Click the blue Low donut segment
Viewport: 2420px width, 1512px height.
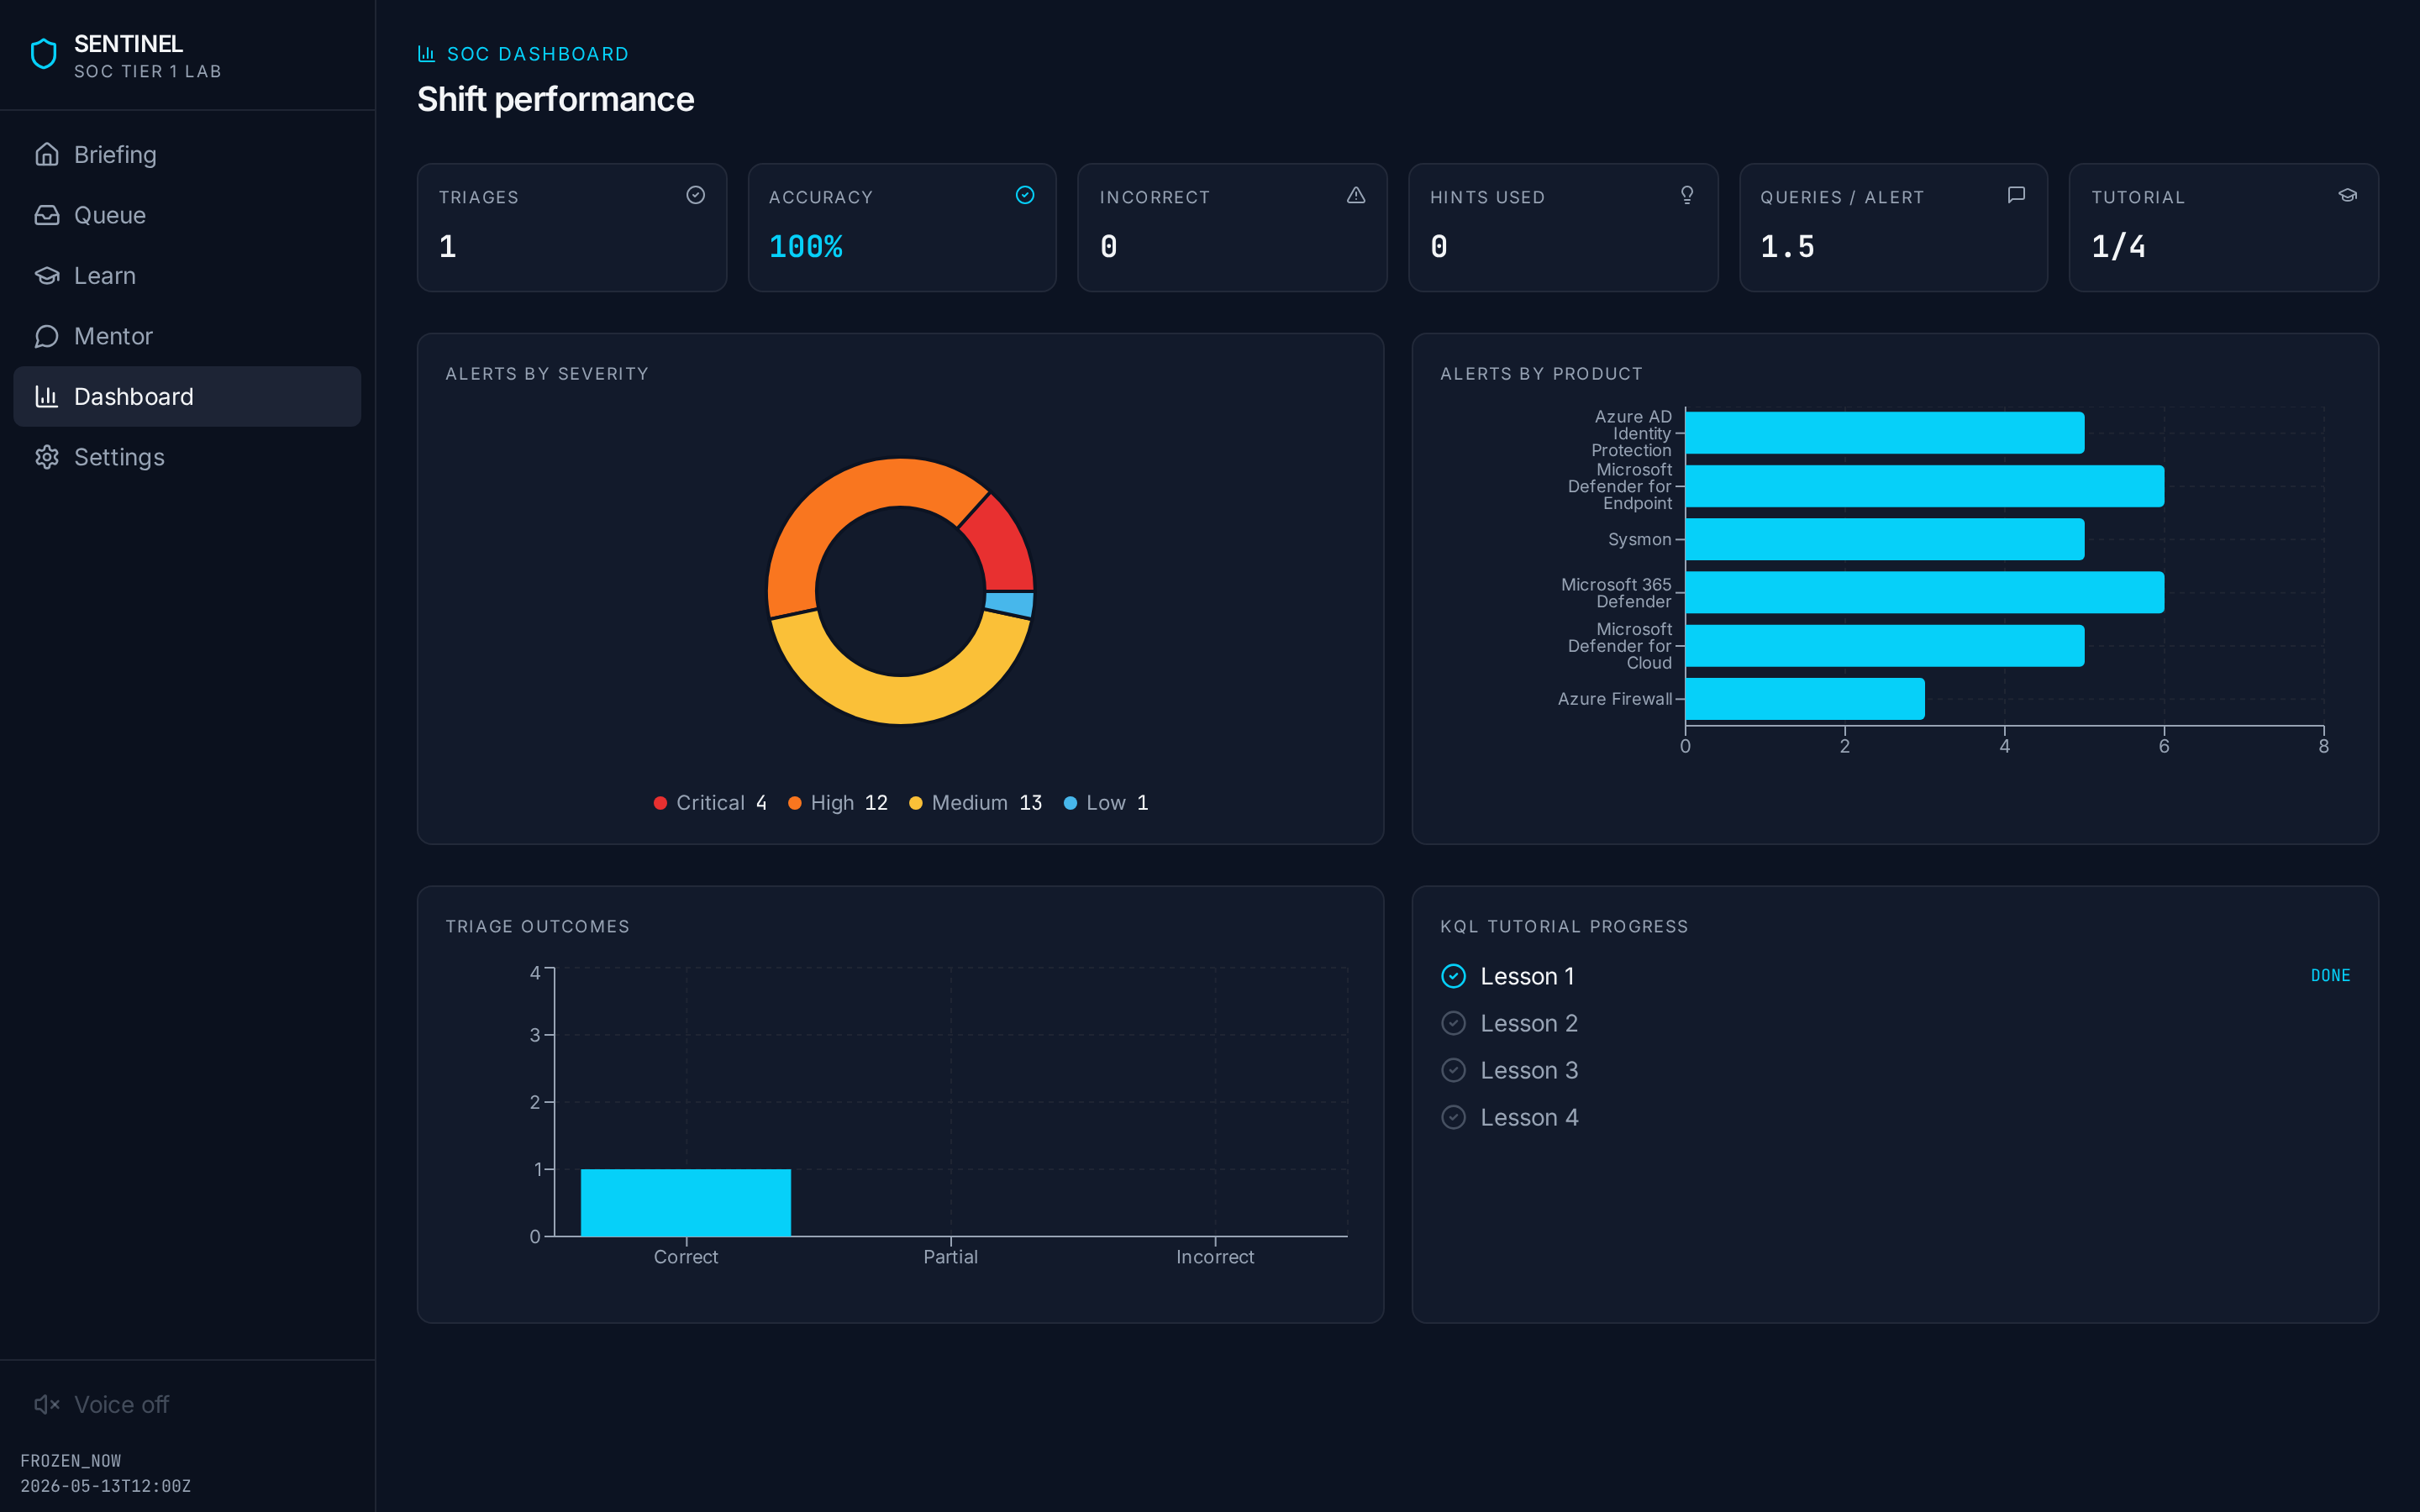tap(1010, 603)
